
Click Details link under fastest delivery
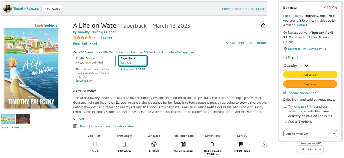288,42
